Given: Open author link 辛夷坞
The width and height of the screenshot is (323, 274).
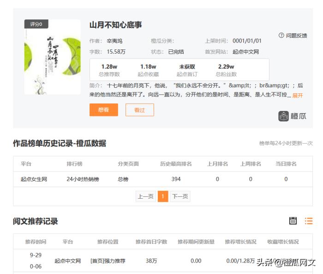Looking at the screenshot, I should tap(115, 41).
